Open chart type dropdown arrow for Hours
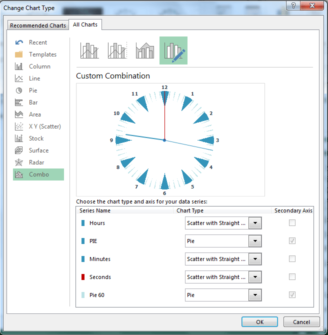The height and width of the screenshot is (335, 328). [255, 223]
